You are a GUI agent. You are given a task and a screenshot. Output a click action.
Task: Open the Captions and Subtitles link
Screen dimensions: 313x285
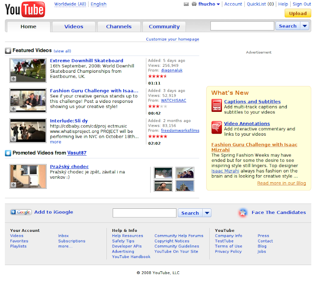[252, 102]
